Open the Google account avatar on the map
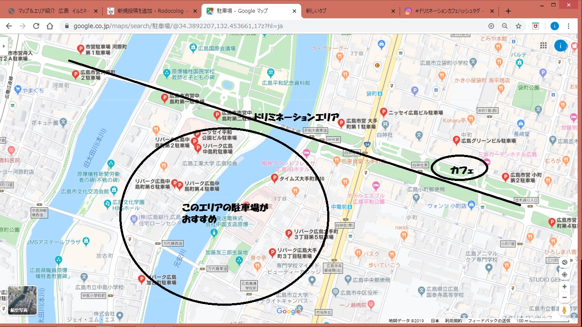 (560, 46)
